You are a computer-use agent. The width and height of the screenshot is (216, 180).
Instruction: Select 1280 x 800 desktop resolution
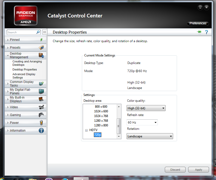coord(101,125)
